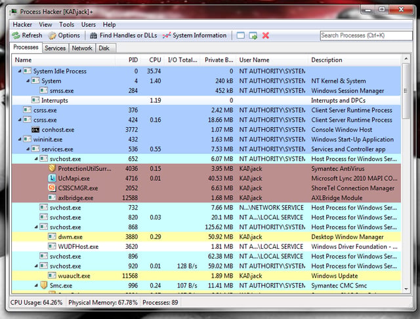Viewport: 420px width, 319px height.
Task: Click the CSISCMGR.exe ShoreTel icon
Action: coord(52,188)
